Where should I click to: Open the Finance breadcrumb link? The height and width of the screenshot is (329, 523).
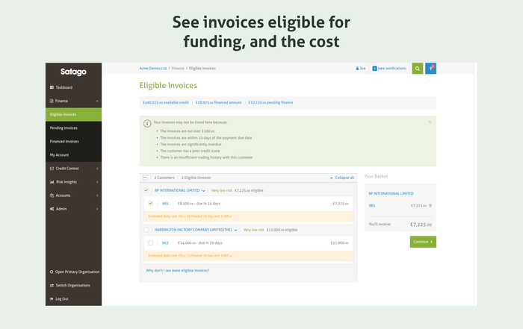pyautogui.click(x=178, y=69)
